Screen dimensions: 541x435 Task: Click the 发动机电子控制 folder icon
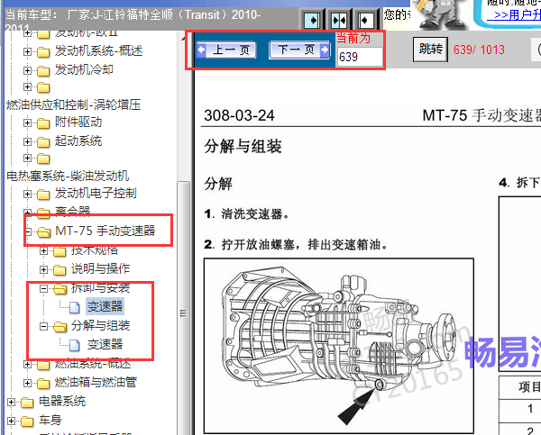click(x=43, y=194)
